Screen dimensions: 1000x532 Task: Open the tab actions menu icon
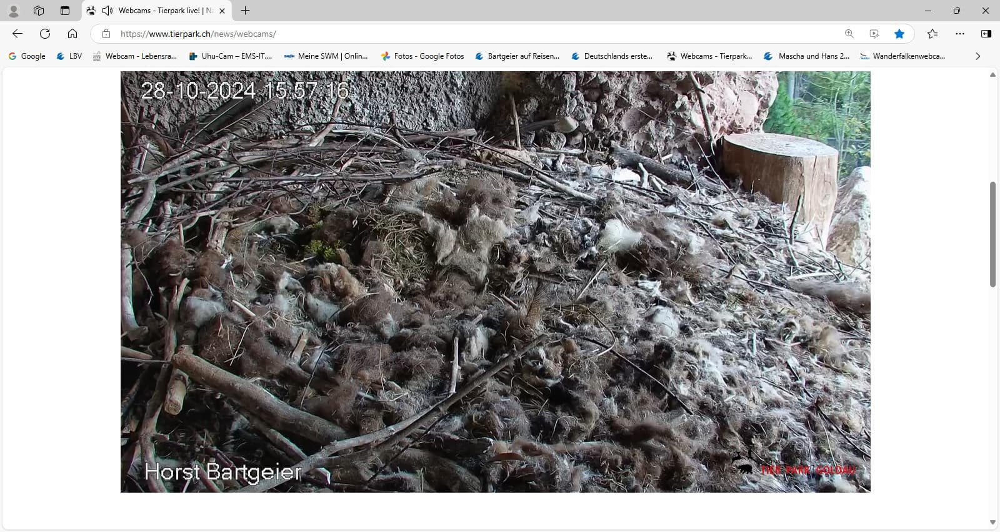pos(65,11)
